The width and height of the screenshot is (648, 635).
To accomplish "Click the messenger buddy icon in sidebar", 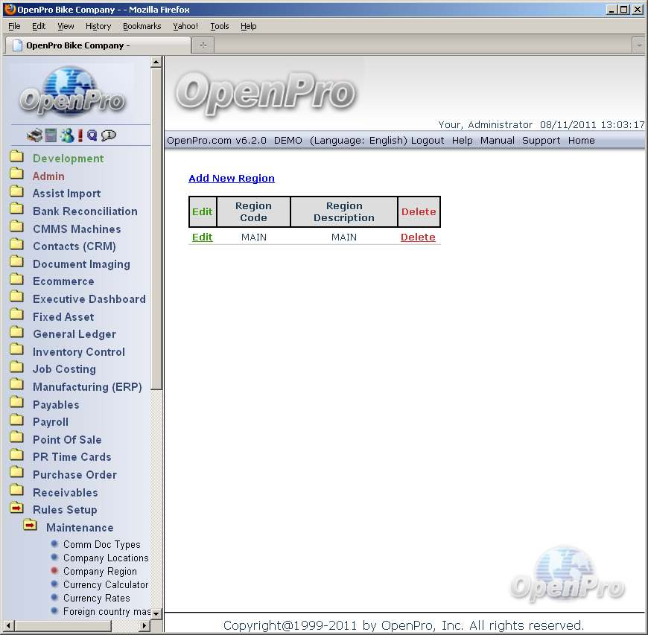I will pos(67,135).
